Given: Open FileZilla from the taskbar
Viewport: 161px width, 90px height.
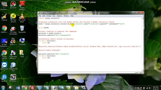Looking at the screenshot, I should click(32, 88).
